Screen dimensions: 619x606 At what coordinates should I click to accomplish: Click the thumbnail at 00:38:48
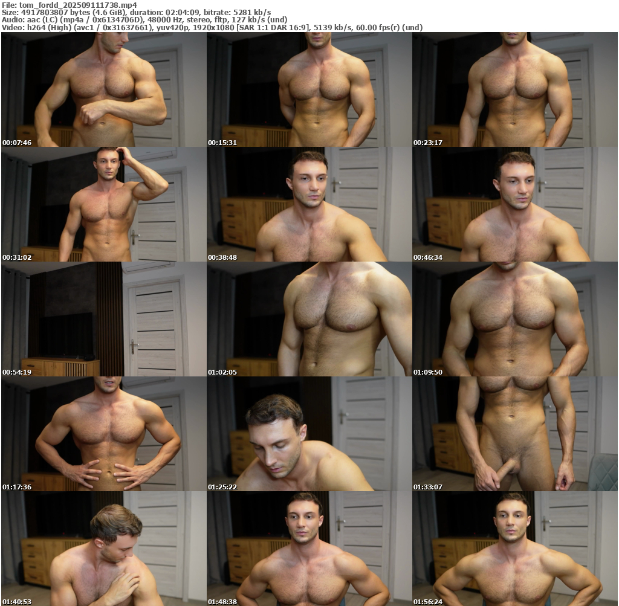point(309,204)
